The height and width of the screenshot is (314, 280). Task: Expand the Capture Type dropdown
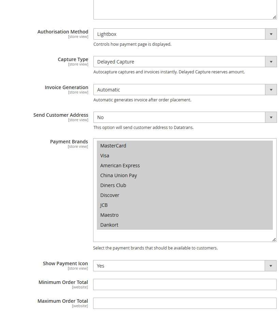(x=185, y=62)
